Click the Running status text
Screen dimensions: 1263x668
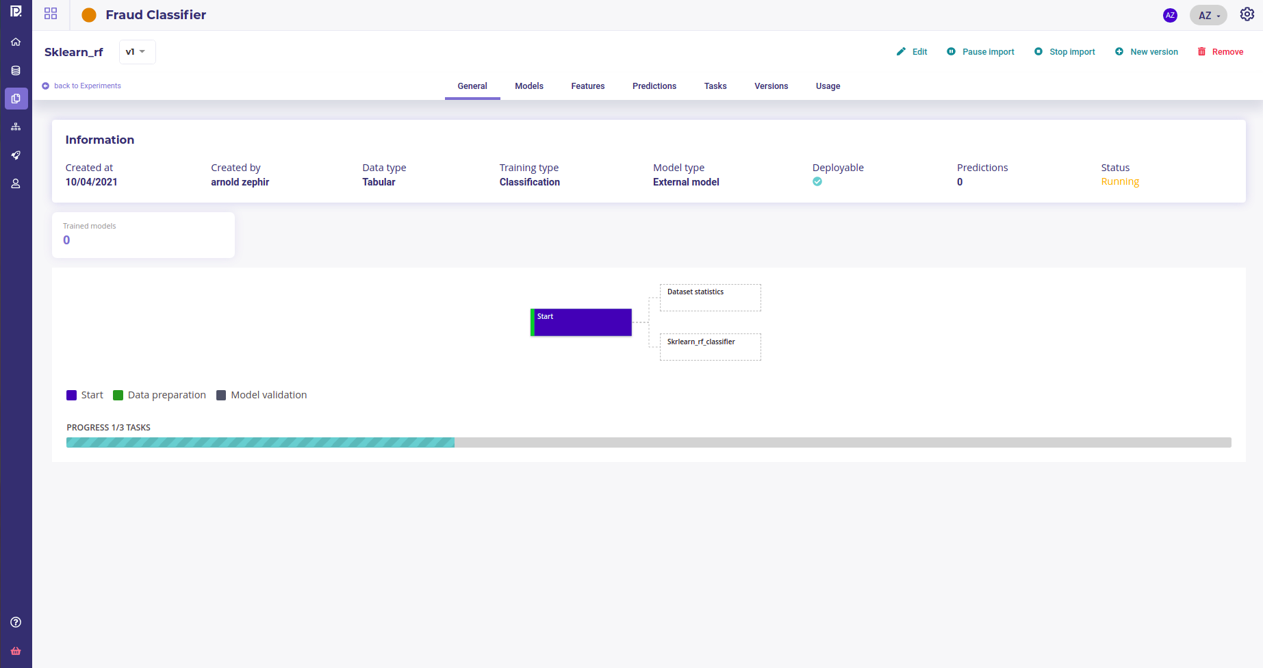[x=1120, y=181]
